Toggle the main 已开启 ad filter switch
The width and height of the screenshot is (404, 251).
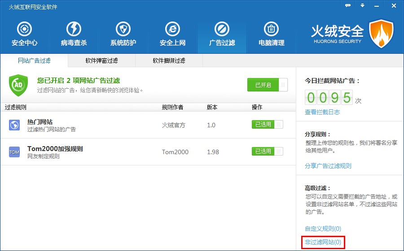pyautogui.click(x=268, y=85)
